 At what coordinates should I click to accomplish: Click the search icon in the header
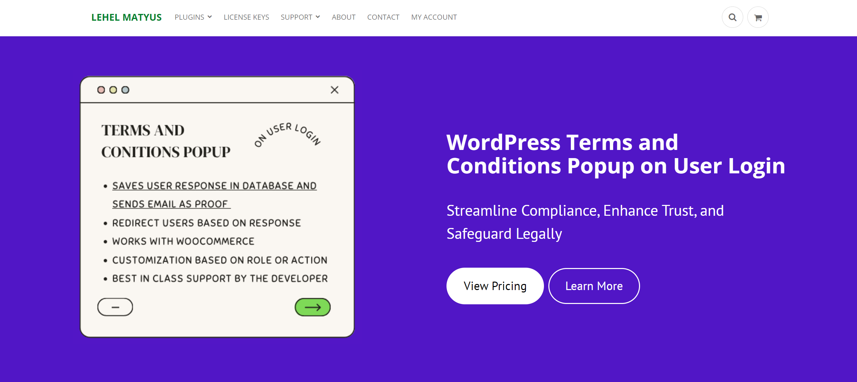(x=732, y=17)
